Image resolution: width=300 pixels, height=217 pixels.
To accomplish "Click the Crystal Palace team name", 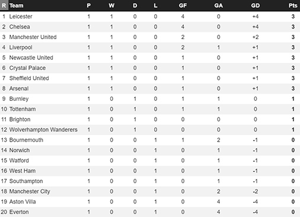I will pyautogui.click(x=27, y=68).
